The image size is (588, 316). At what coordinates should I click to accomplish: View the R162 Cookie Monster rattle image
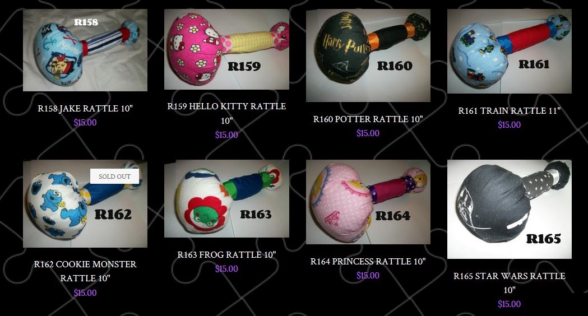(x=85, y=203)
